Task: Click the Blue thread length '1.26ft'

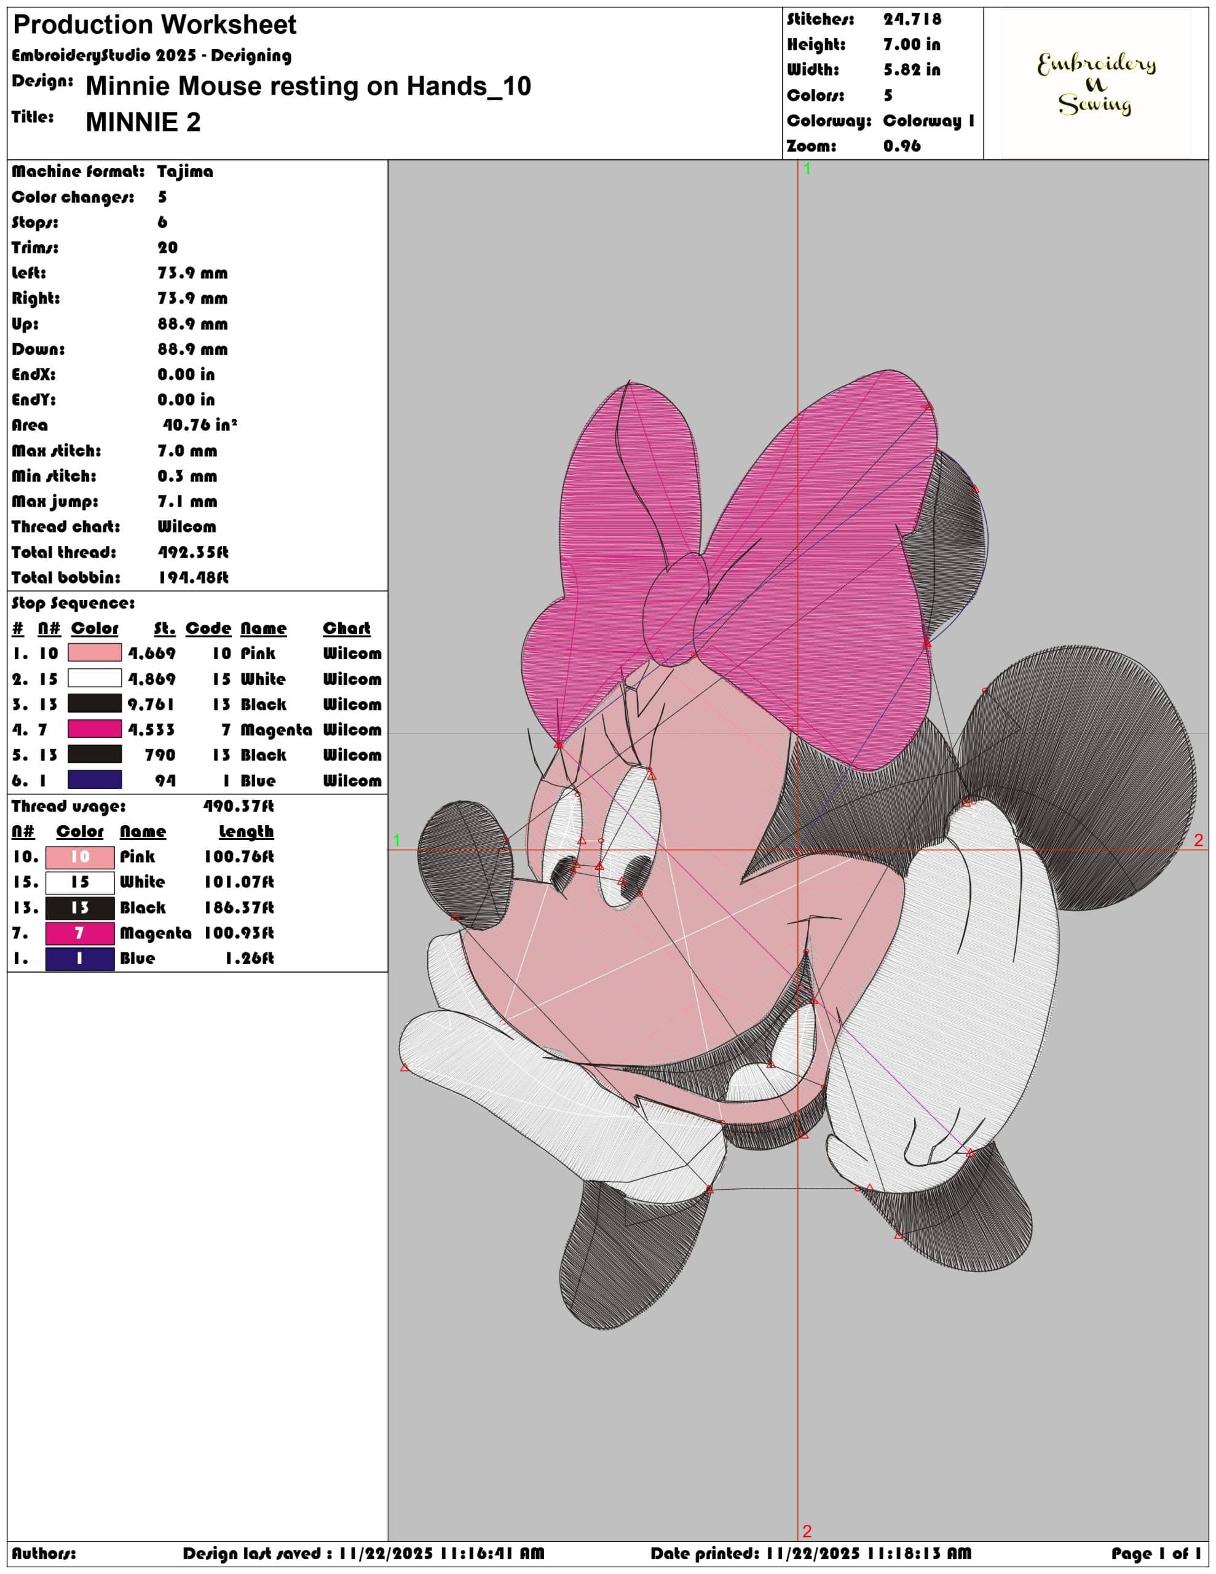Action: pyautogui.click(x=249, y=958)
